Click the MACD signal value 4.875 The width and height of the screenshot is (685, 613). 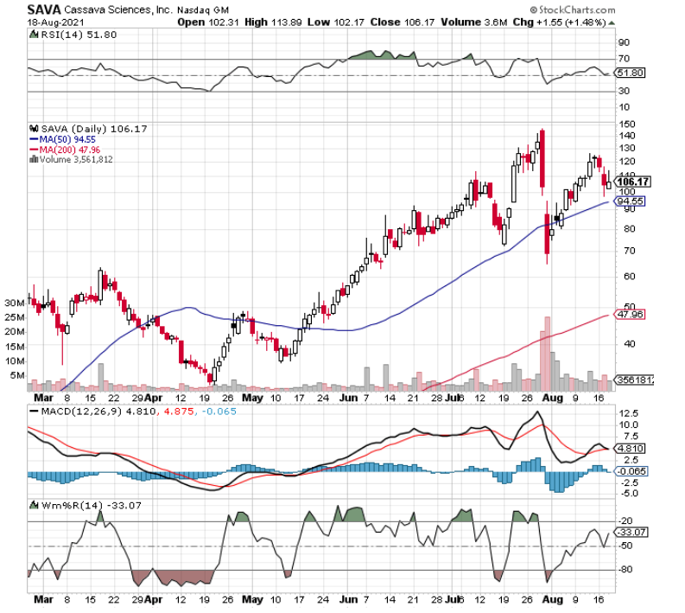[178, 412]
